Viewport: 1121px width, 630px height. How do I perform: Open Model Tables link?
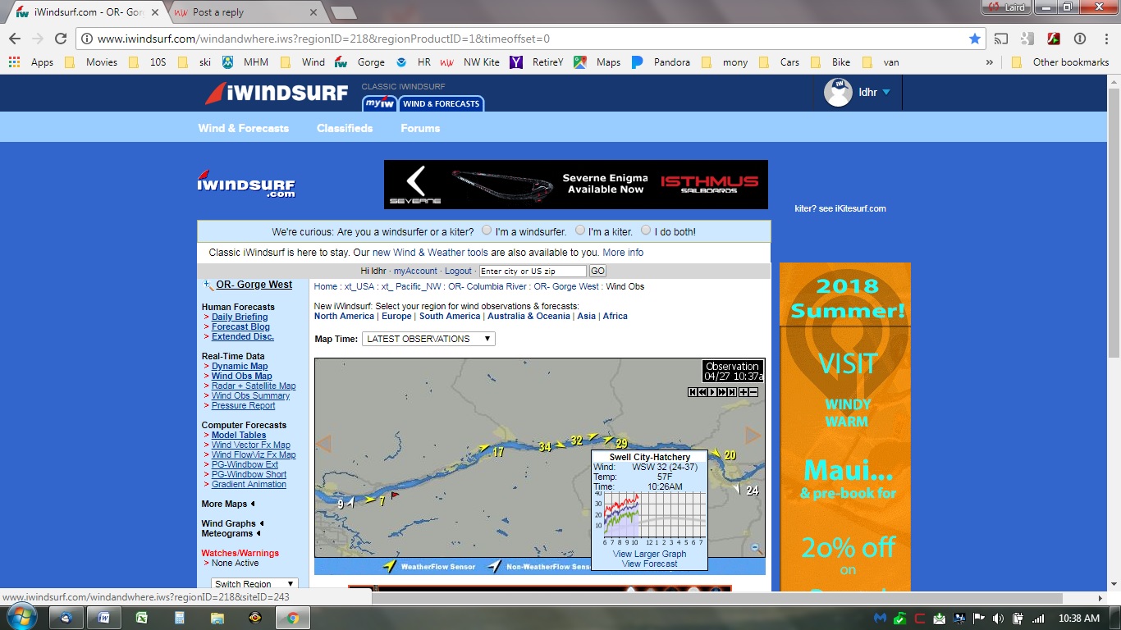click(239, 435)
